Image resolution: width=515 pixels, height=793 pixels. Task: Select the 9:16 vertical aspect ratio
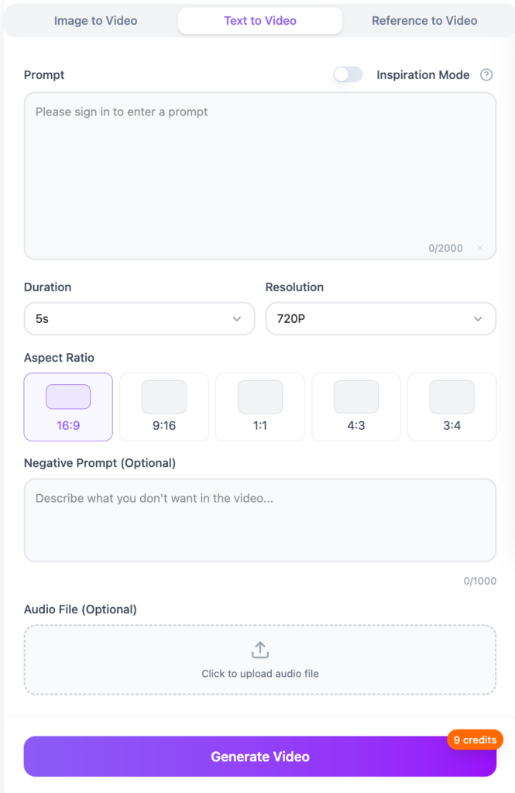[164, 407]
